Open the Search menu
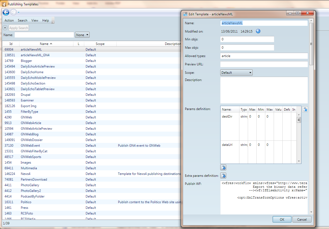329x229 pixels. click(23, 20)
